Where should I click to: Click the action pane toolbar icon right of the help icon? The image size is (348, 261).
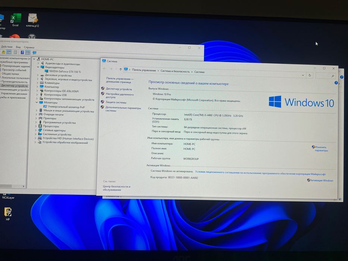[x=28, y=53]
